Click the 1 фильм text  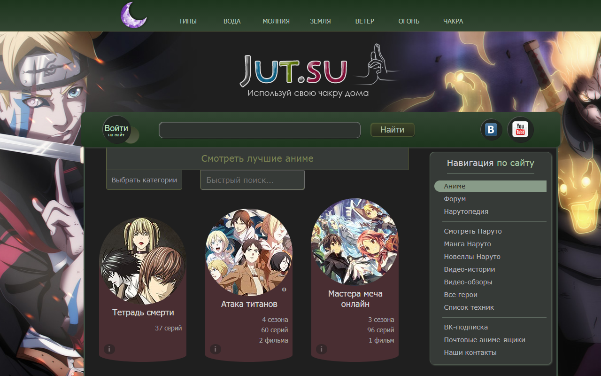coord(381,340)
